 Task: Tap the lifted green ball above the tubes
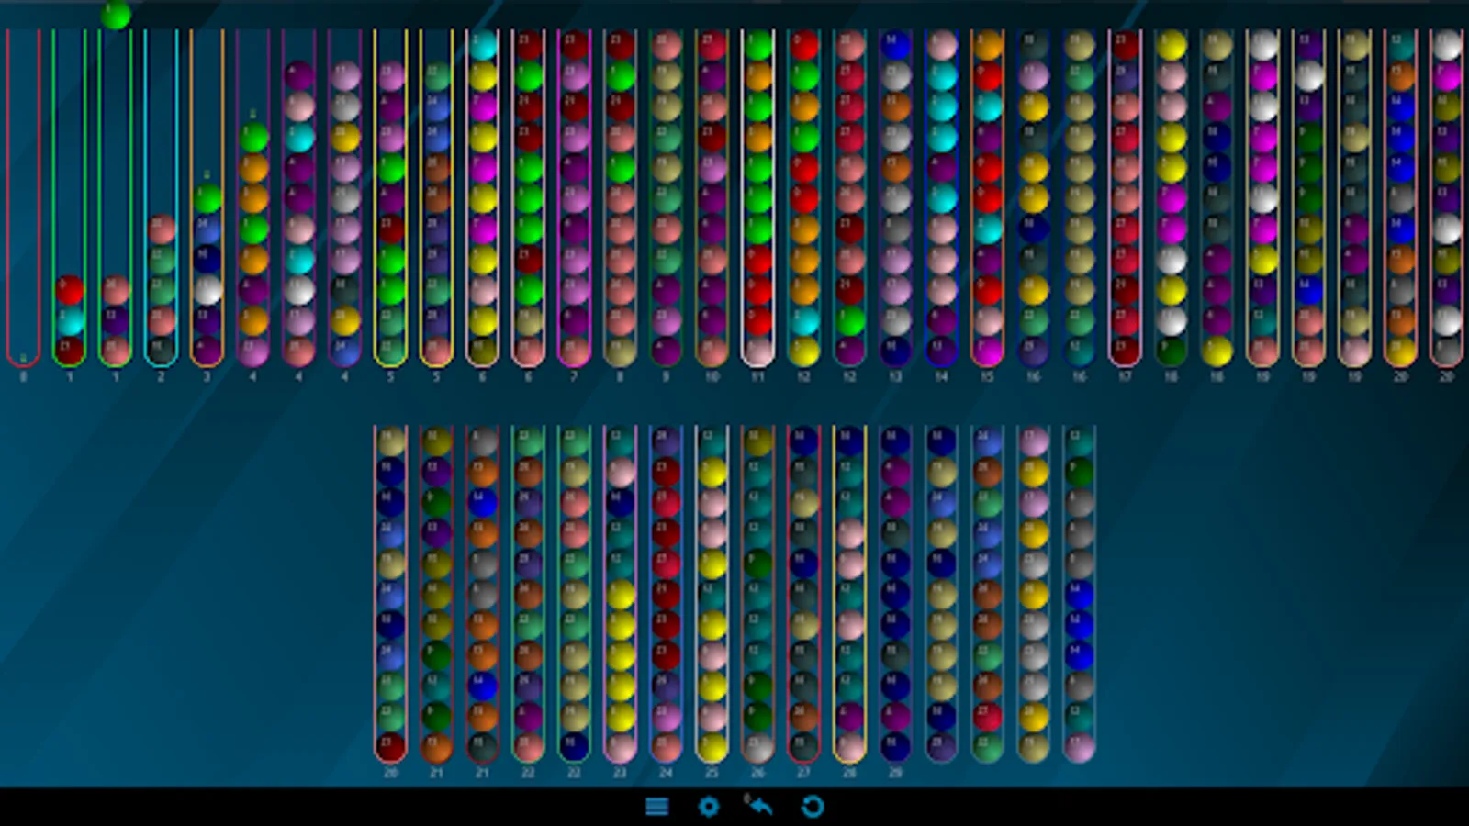pos(116,14)
